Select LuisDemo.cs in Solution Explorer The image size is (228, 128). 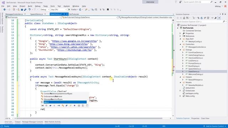point(193,61)
